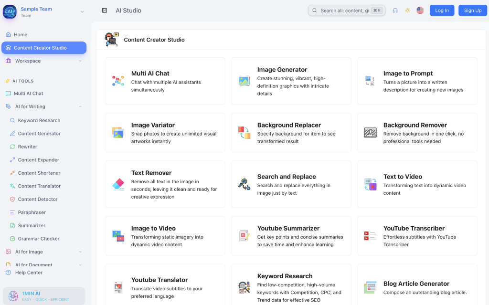The image size is (489, 305).
Task: Click the Image Variator card icon
Action: tap(118, 133)
